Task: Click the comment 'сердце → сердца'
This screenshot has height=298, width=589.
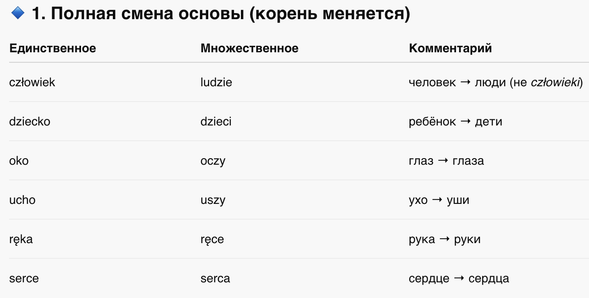Action: [459, 278]
